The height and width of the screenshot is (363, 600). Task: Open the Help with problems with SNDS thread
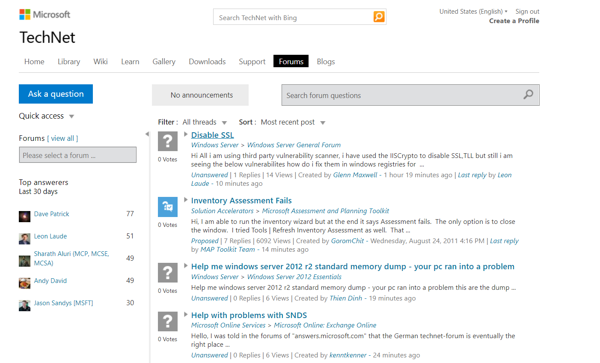click(249, 315)
